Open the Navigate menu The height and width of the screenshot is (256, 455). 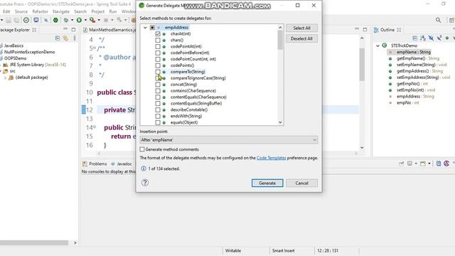[x=61, y=11]
